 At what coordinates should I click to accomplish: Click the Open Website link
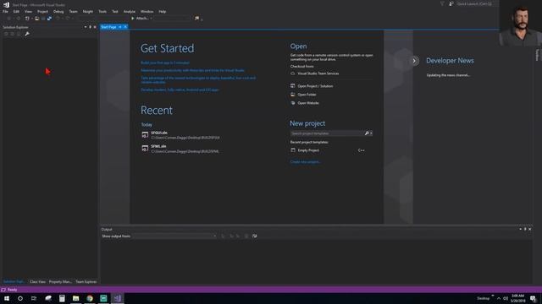point(308,103)
